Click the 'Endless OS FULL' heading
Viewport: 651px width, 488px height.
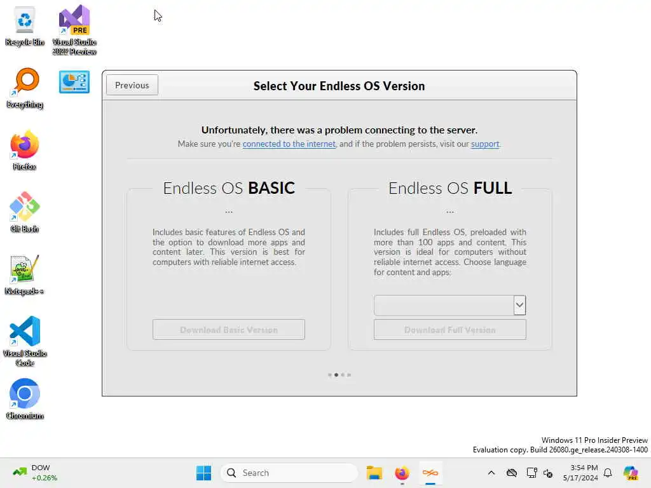[450, 188]
